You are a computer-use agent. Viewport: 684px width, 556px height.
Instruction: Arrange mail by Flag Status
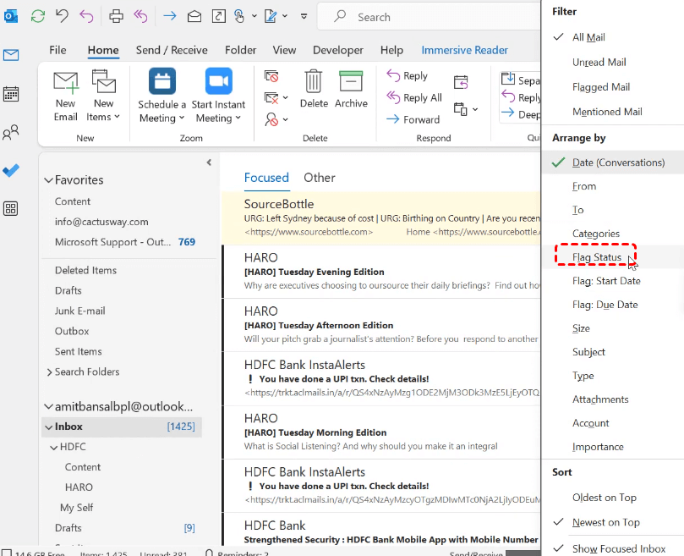click(x=596, y=257)
